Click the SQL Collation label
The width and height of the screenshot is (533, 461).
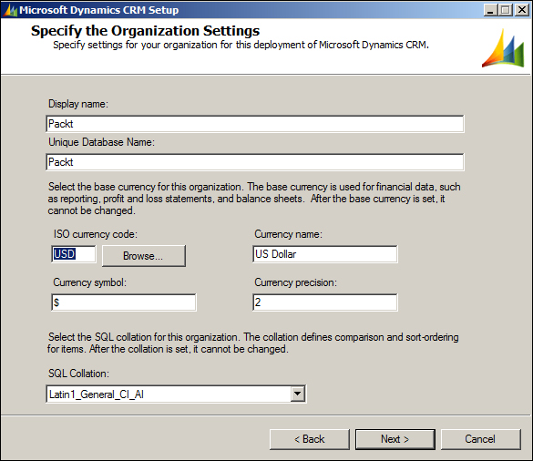click(78, 374)
